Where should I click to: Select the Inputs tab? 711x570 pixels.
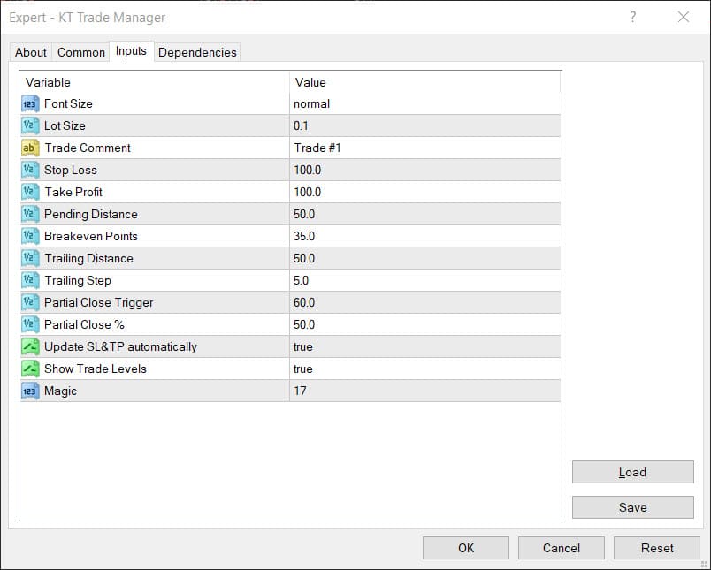pyautogui.click(x=131, y=50)
